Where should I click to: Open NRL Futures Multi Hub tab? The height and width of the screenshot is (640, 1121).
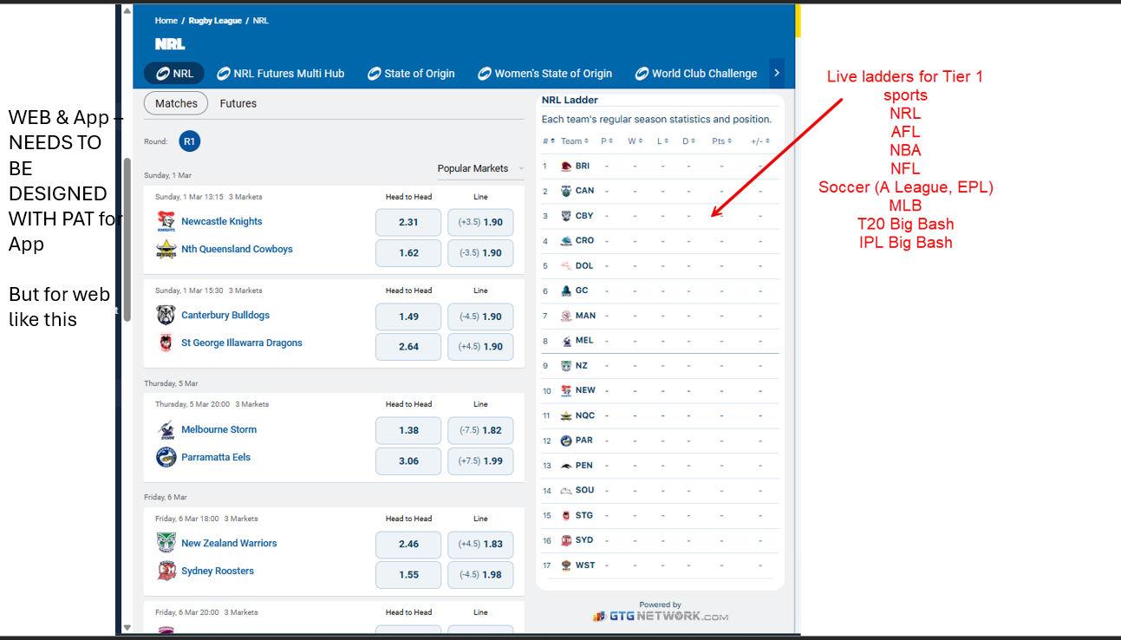(x=281, y=74)
